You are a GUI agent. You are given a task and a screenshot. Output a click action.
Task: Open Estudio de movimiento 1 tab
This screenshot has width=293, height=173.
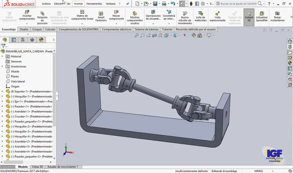point(63,167)
